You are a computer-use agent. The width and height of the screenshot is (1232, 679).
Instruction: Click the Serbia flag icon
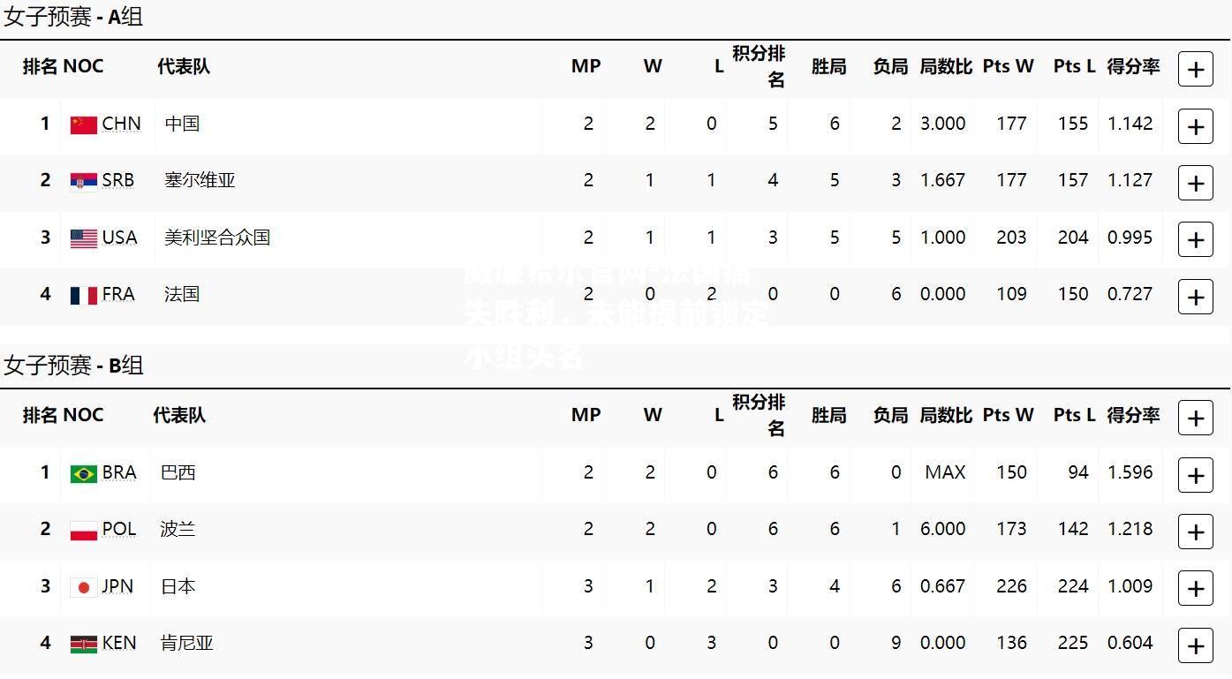point(84,182)
